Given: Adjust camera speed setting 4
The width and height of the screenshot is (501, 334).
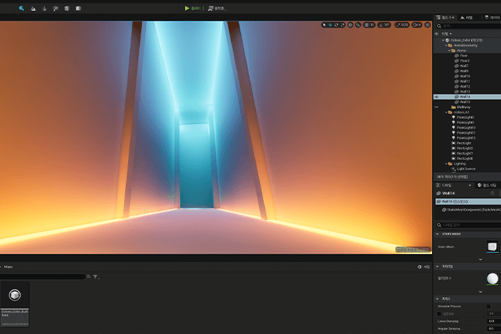Looking at the screenshot, I should (x=417, y=25).
